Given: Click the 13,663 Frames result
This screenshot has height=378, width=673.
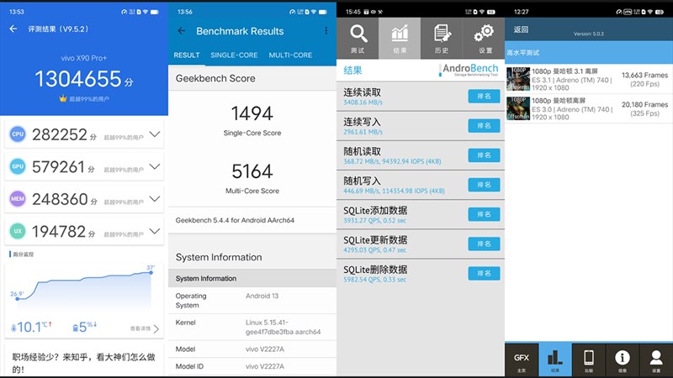Looking at the screenshot, I should click(x=644, y=75).
